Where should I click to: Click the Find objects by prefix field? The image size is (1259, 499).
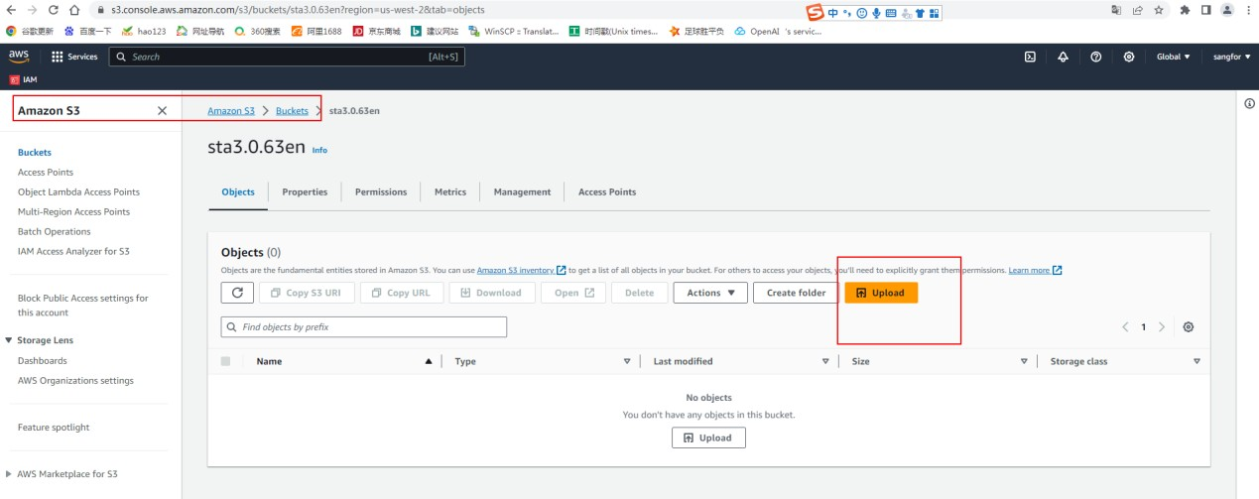tap(363, 326)
